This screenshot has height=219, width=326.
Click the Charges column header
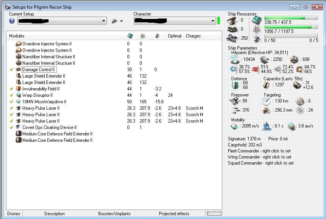coord(193,36)
